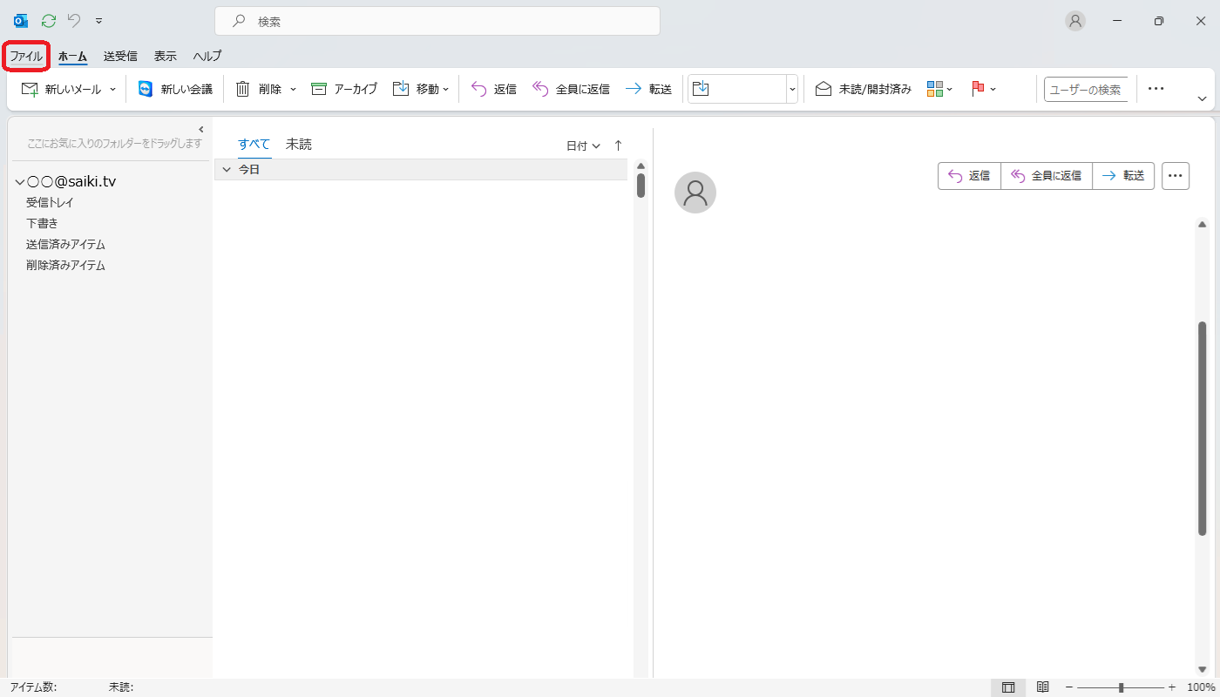
Task: Click the Forward arrow in ribbon
Action: [x=648, y=89]
